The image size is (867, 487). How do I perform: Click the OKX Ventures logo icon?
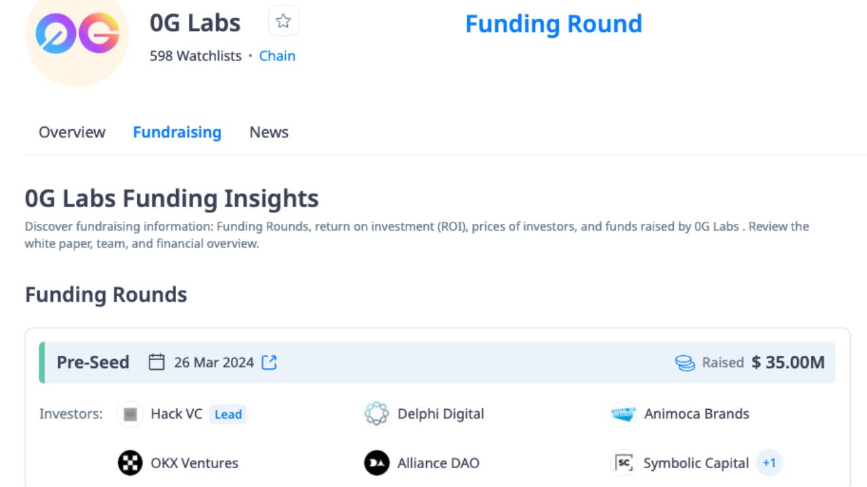[x=130, y=463]
